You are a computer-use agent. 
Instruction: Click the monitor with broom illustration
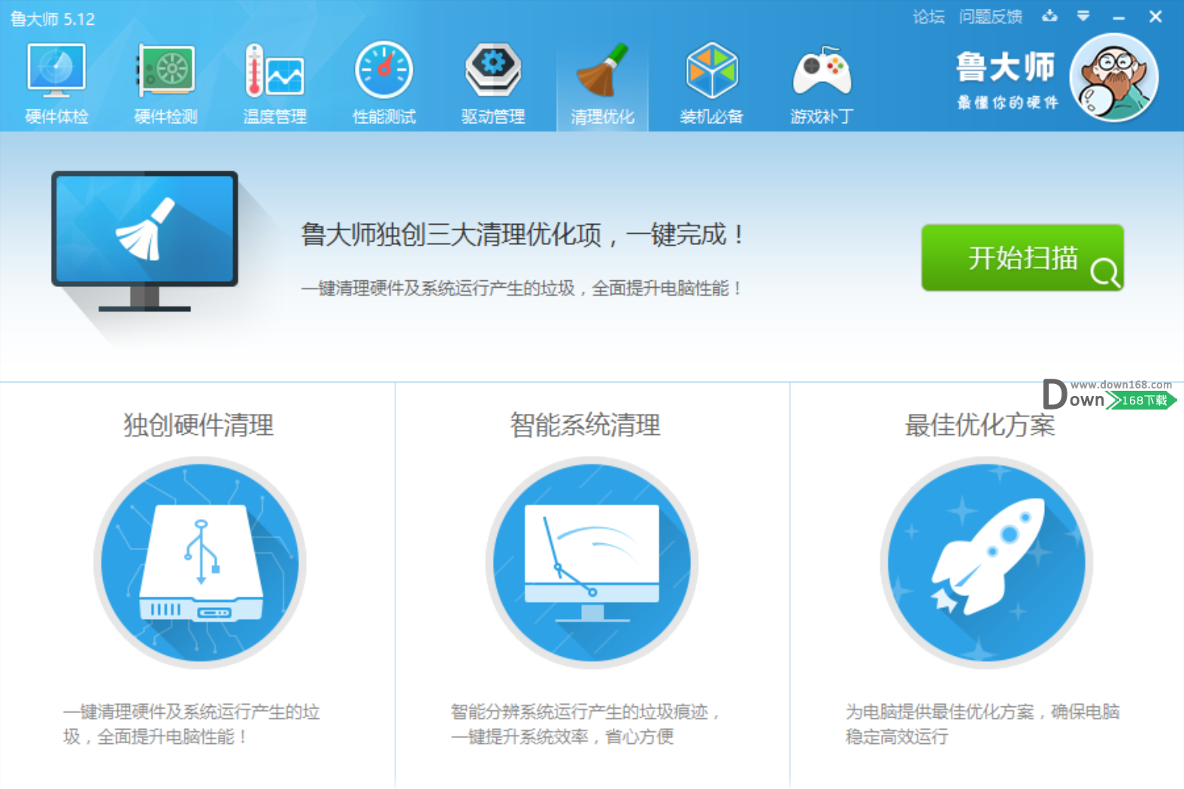pyautogui.click(x=145, y=240)
